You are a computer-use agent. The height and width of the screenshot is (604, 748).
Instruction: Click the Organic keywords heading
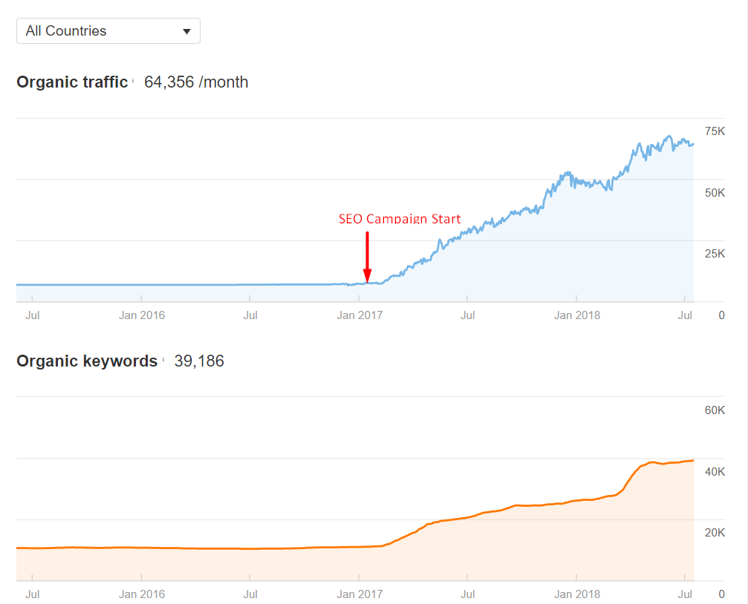(x=87, y=361)
